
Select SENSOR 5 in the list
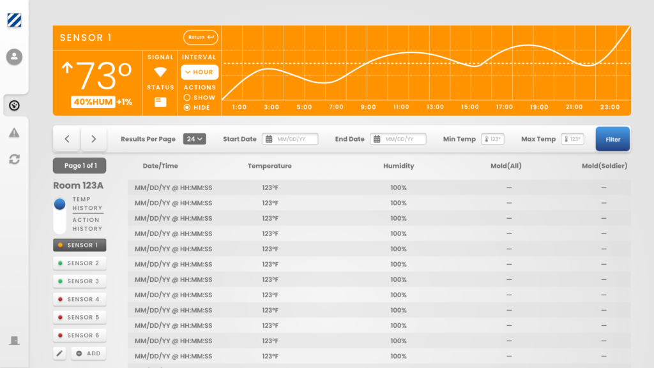coord(79,317)
